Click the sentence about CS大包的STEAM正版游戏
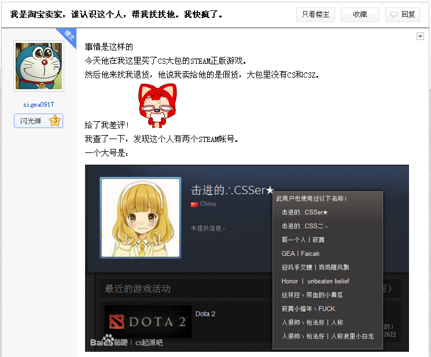 (165, 61)
